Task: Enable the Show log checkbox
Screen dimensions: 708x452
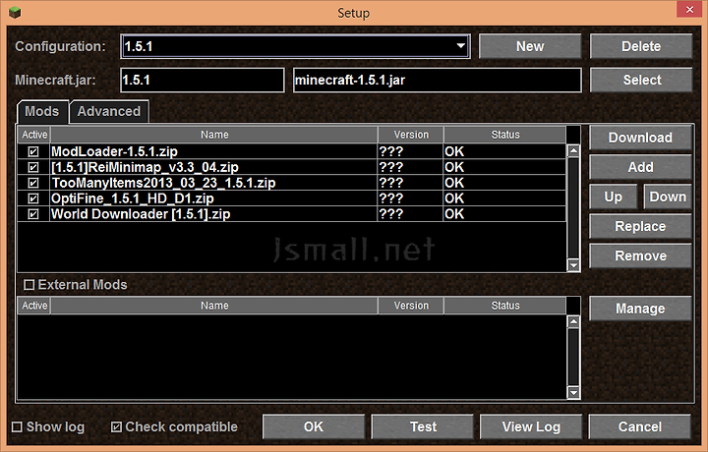Action: [x=17, y=426]
